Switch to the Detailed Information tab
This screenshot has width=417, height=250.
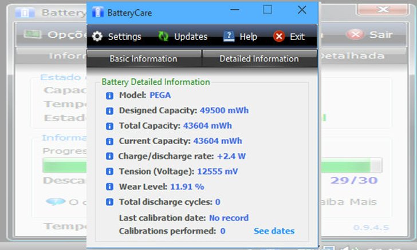259,58
